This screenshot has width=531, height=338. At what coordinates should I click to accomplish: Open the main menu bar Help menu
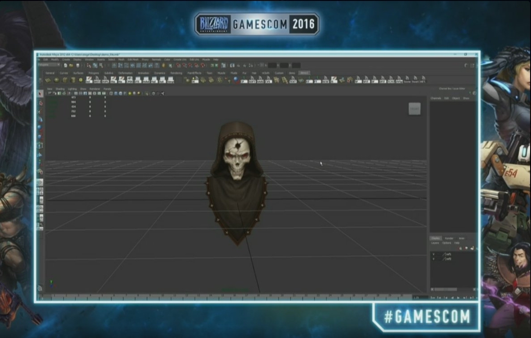point(216,60)
